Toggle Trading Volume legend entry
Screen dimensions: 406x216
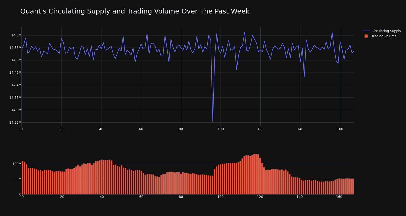click(x=380, y=36)
